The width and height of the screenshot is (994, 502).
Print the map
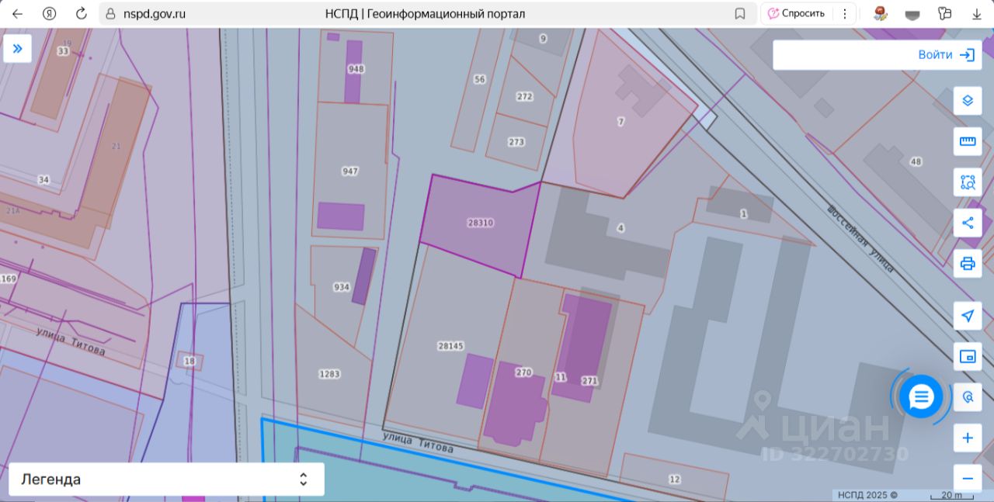pos(968,263)
